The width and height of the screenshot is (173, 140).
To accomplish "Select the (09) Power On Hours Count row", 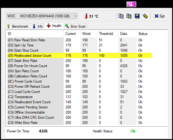I will tap(79, 66).
